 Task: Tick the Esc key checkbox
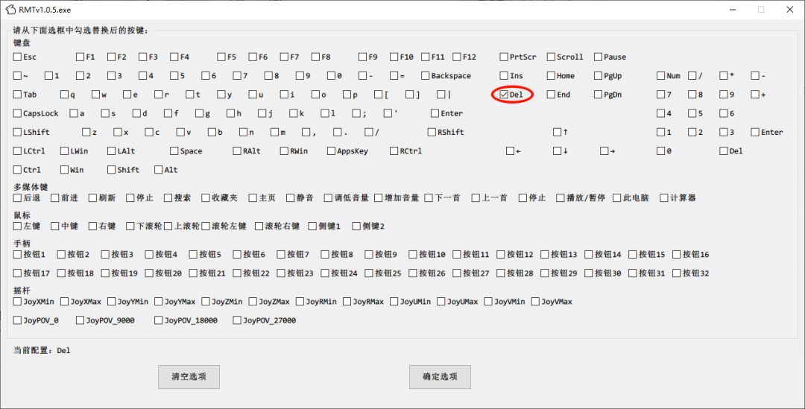(18, 57)
